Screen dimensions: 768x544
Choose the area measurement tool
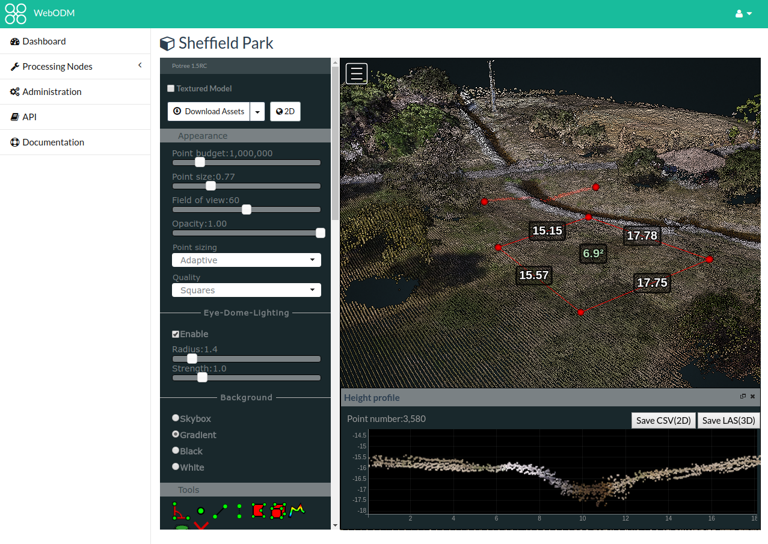258,511
